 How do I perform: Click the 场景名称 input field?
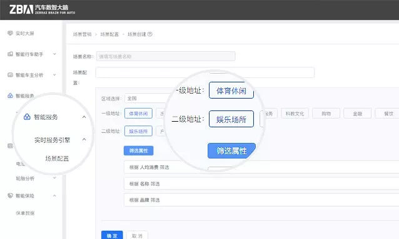pos(166,56)
